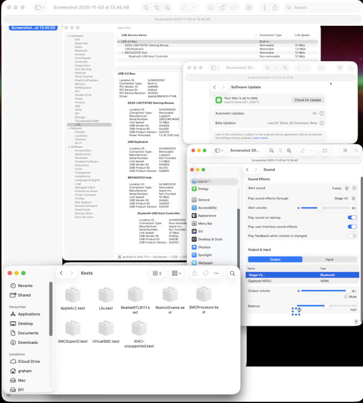Zoom in using the main Preview toolbar
Viewport: 363px width, 403px height.
167,8
